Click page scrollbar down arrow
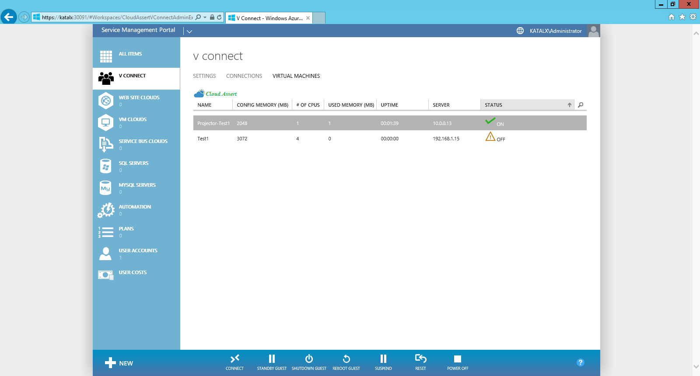Image resolution: width=700 pixels, height=376 pixels. pyautogui.click(x=696, y=366)
